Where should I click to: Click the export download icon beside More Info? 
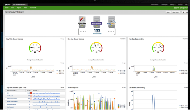(x=184, y=12)
